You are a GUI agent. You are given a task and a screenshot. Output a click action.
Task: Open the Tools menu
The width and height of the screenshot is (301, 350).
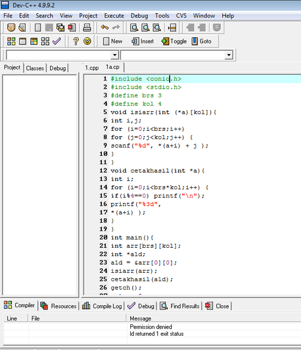162,16
